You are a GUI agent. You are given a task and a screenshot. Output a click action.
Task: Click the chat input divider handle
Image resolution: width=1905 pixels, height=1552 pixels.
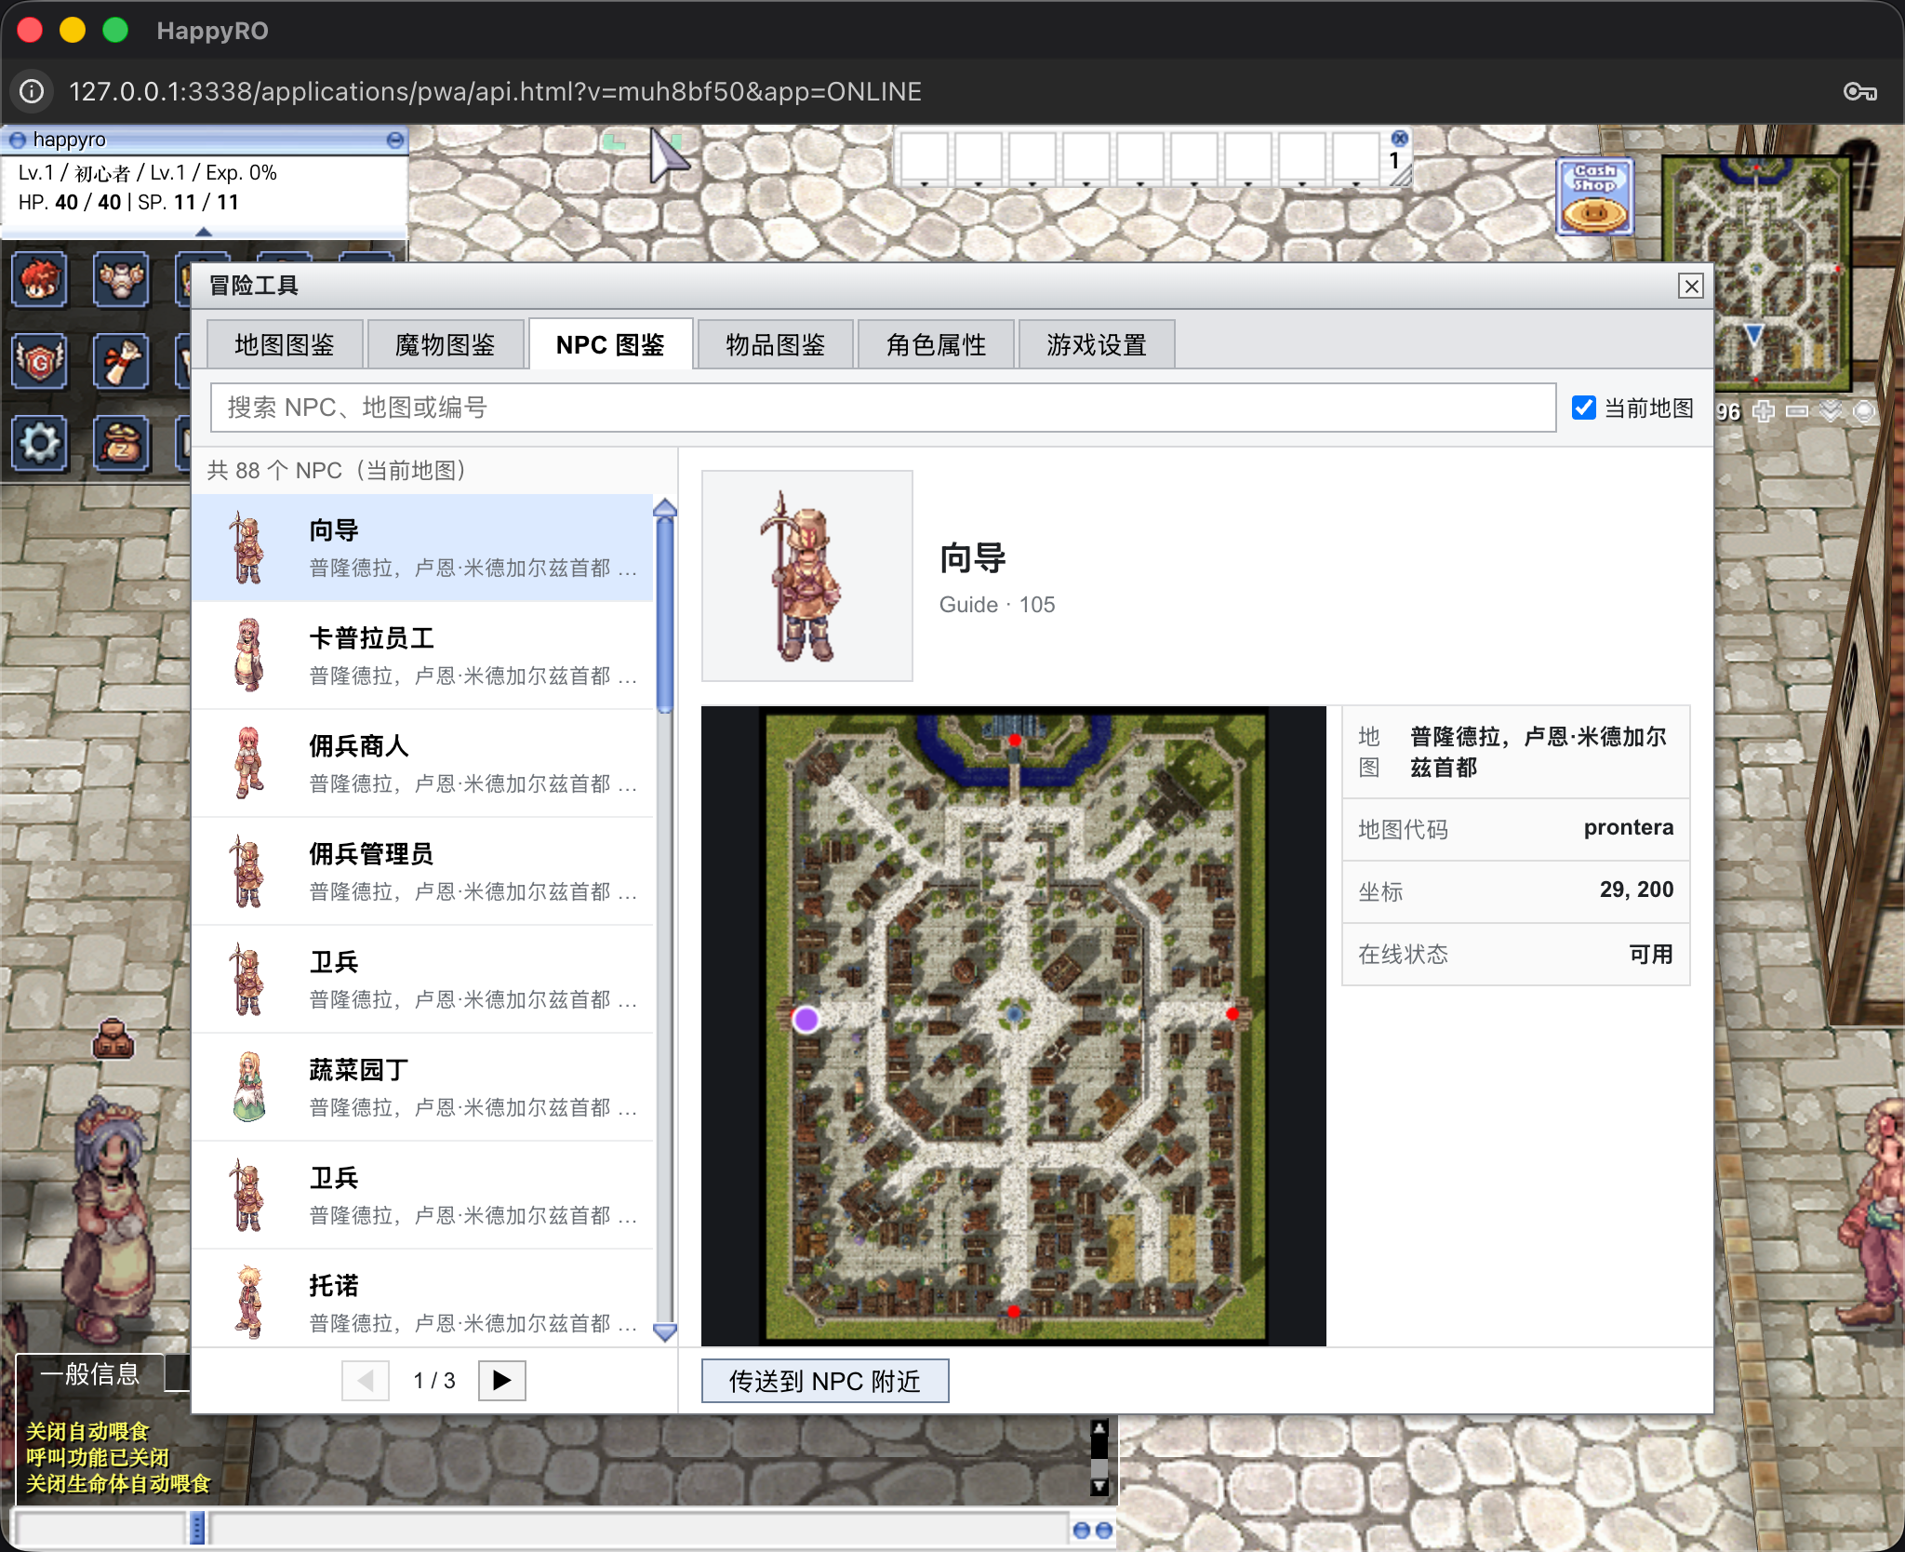[x=197, y=1529]
